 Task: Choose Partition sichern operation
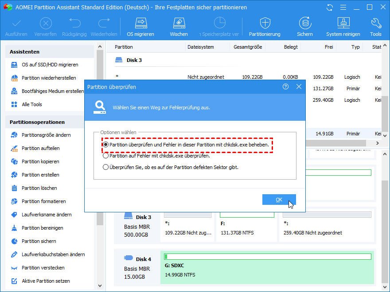point(34,242)
